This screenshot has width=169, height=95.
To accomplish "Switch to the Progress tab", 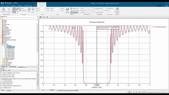I will [x=3, y=90].
